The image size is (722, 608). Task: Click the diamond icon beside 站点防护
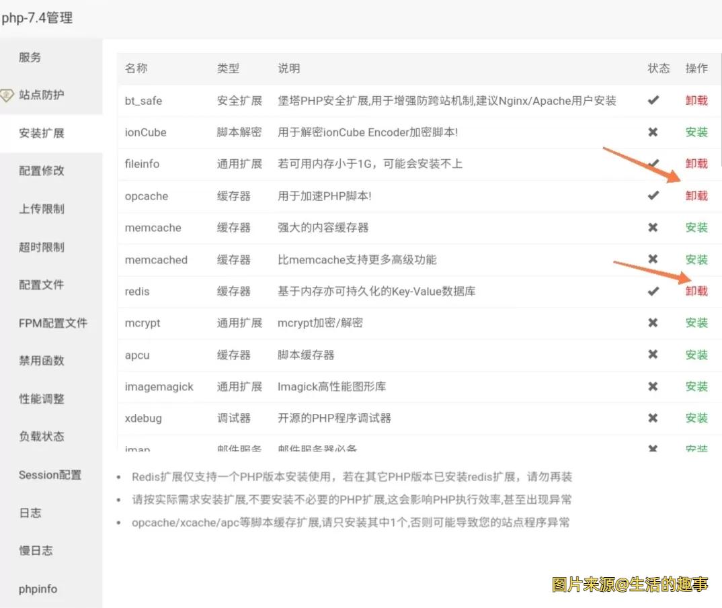coord(7,95)
